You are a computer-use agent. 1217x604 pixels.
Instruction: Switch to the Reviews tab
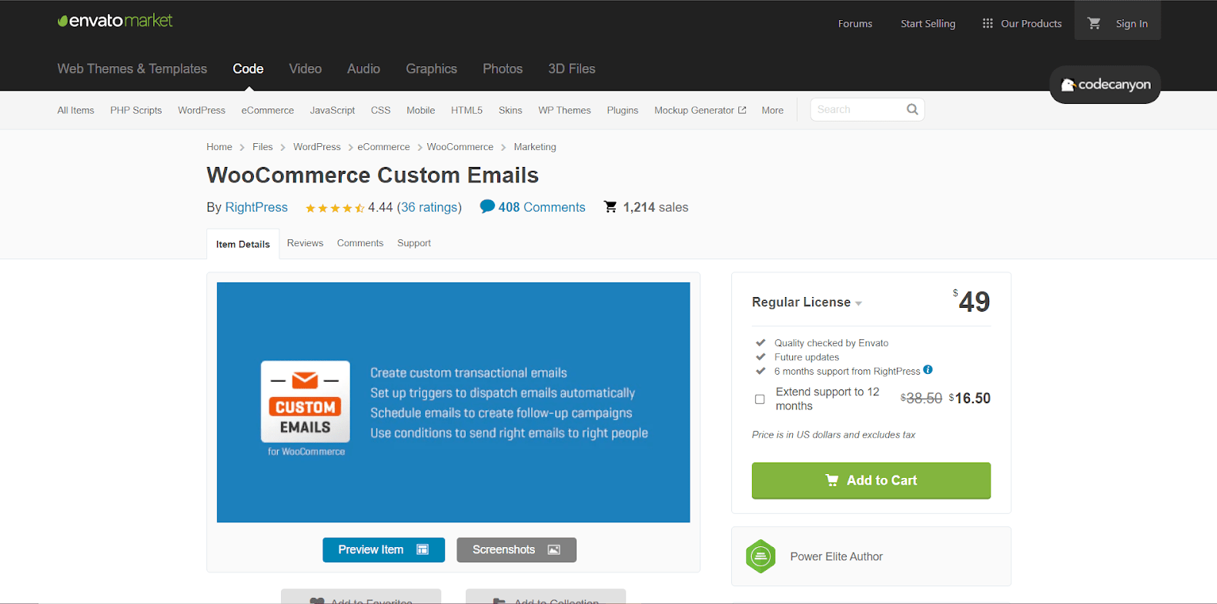coord(305,243)
